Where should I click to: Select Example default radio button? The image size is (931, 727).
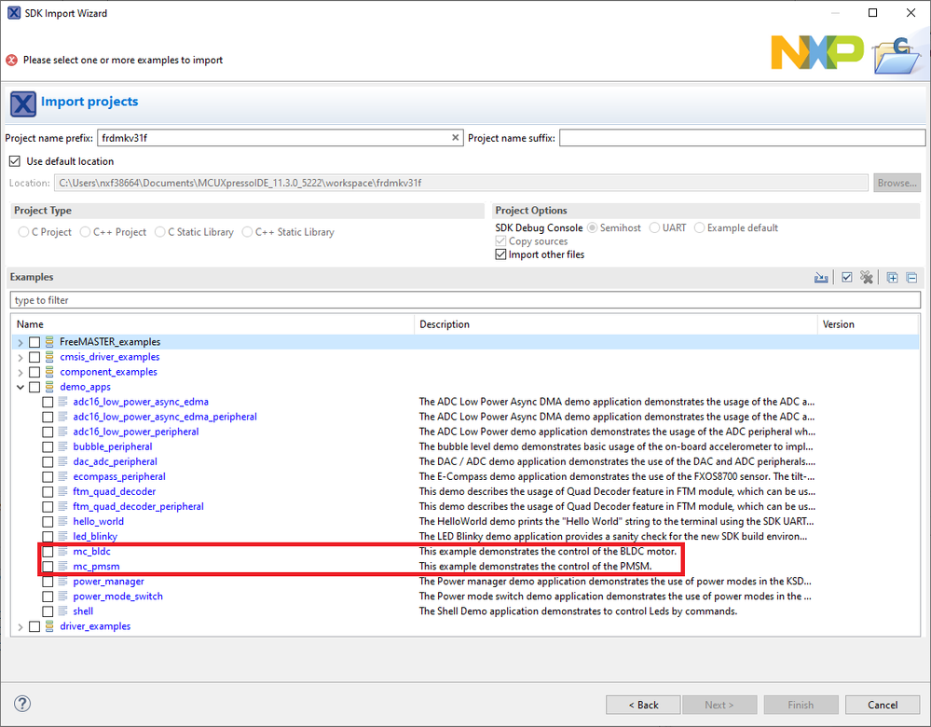[x=699, y=227]
